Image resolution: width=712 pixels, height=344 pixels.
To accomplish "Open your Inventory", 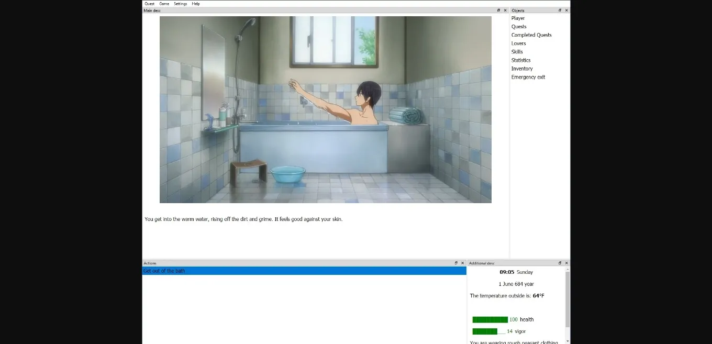I will (x=522, y=68).
